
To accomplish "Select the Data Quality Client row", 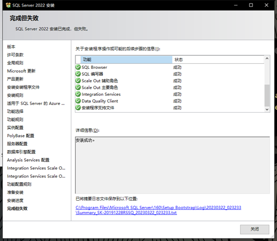I will (x=170, y=101).
